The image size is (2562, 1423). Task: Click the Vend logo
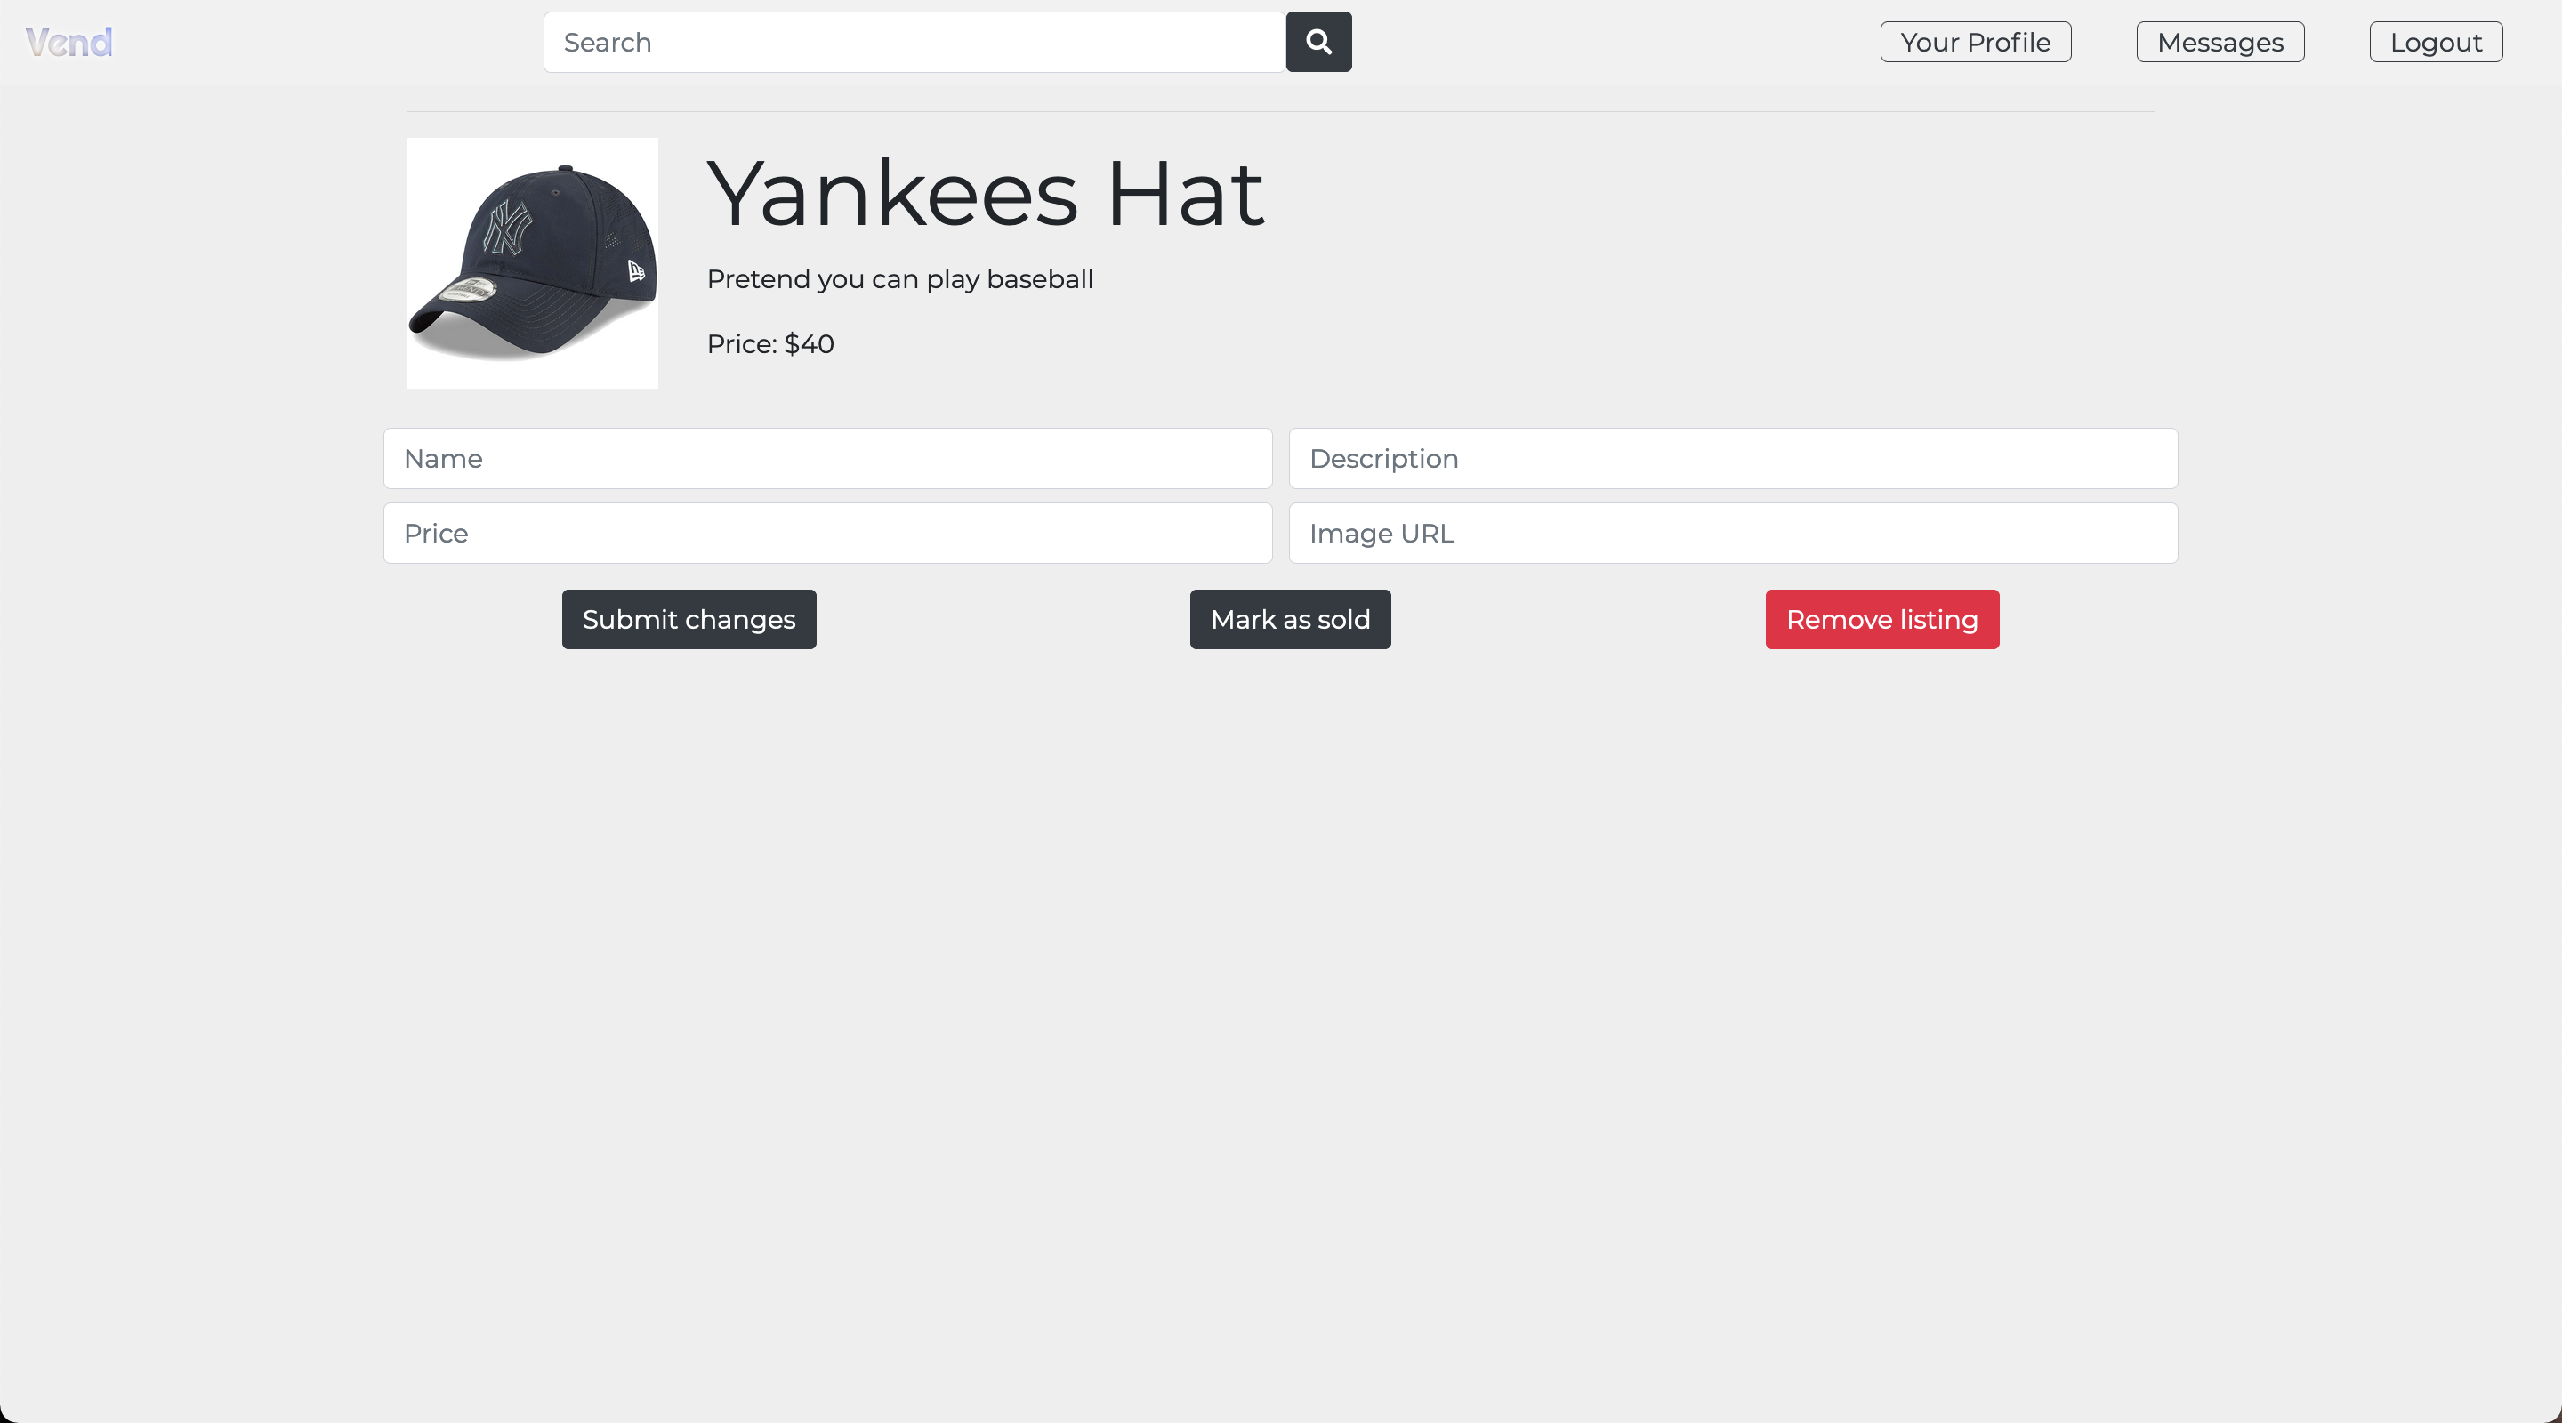click(68, 42)
